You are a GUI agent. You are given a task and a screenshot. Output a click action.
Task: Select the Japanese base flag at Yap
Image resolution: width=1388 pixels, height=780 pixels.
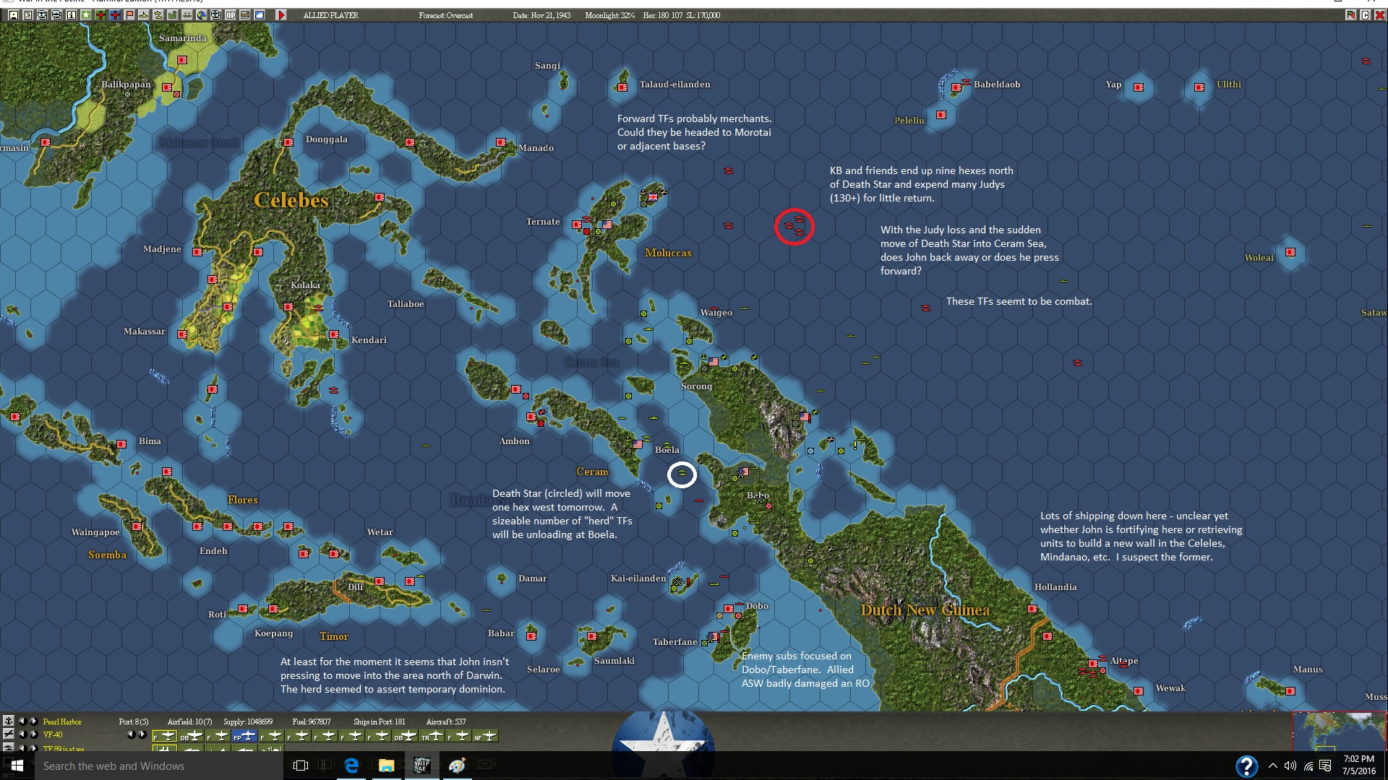tap(1139, 87)
